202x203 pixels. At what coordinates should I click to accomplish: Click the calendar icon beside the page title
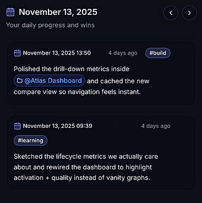[x=10, y=12]
